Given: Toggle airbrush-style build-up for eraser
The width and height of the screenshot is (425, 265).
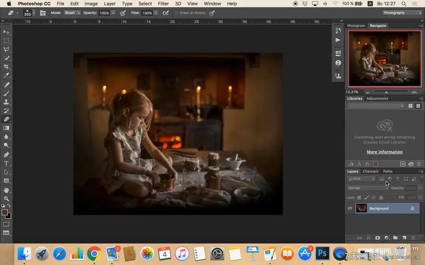Looking at the screenshot, I should pyautogui.click(x=166, y=13).
